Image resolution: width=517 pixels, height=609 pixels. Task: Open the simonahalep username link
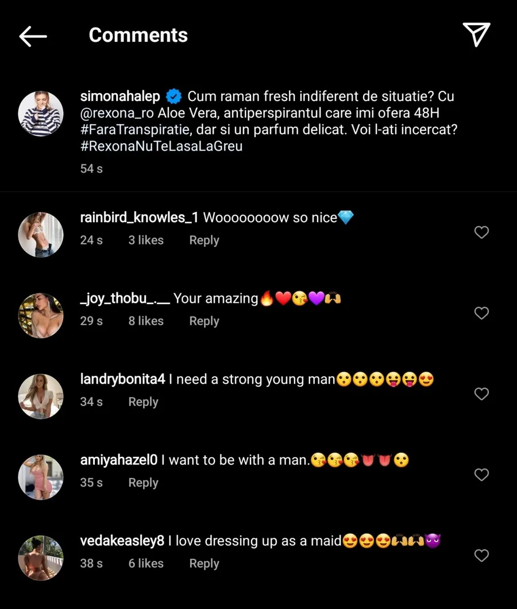point(120,97)
